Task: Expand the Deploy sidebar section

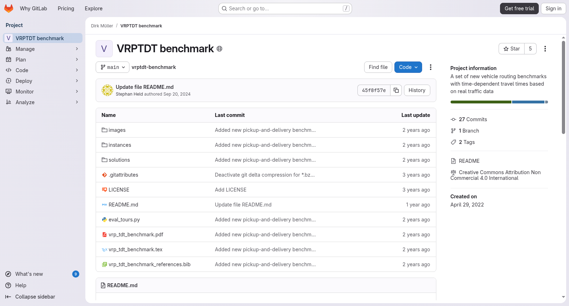Action: pos(43,81)
